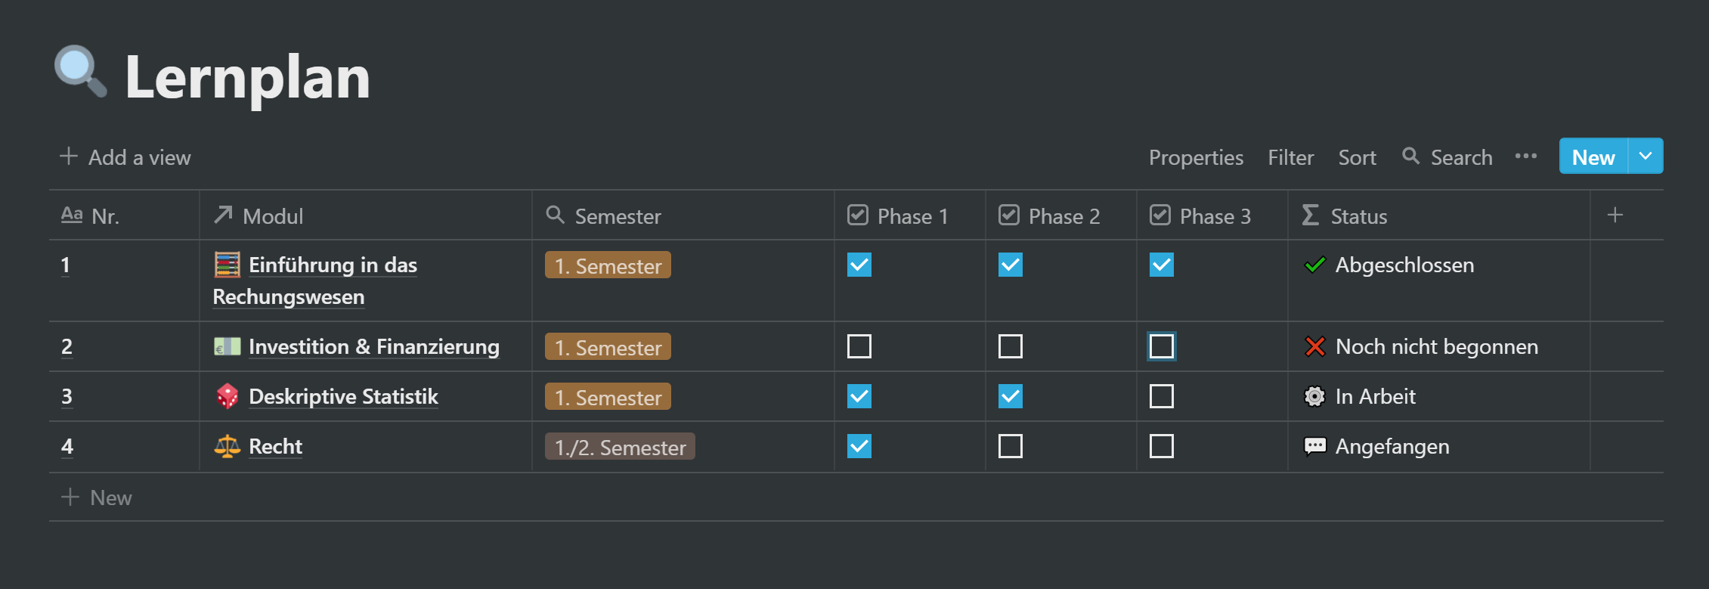Click the 1./2. Semester tag
The height and width of the screenshot is (589, 1709).
click(x=620, y=447)
